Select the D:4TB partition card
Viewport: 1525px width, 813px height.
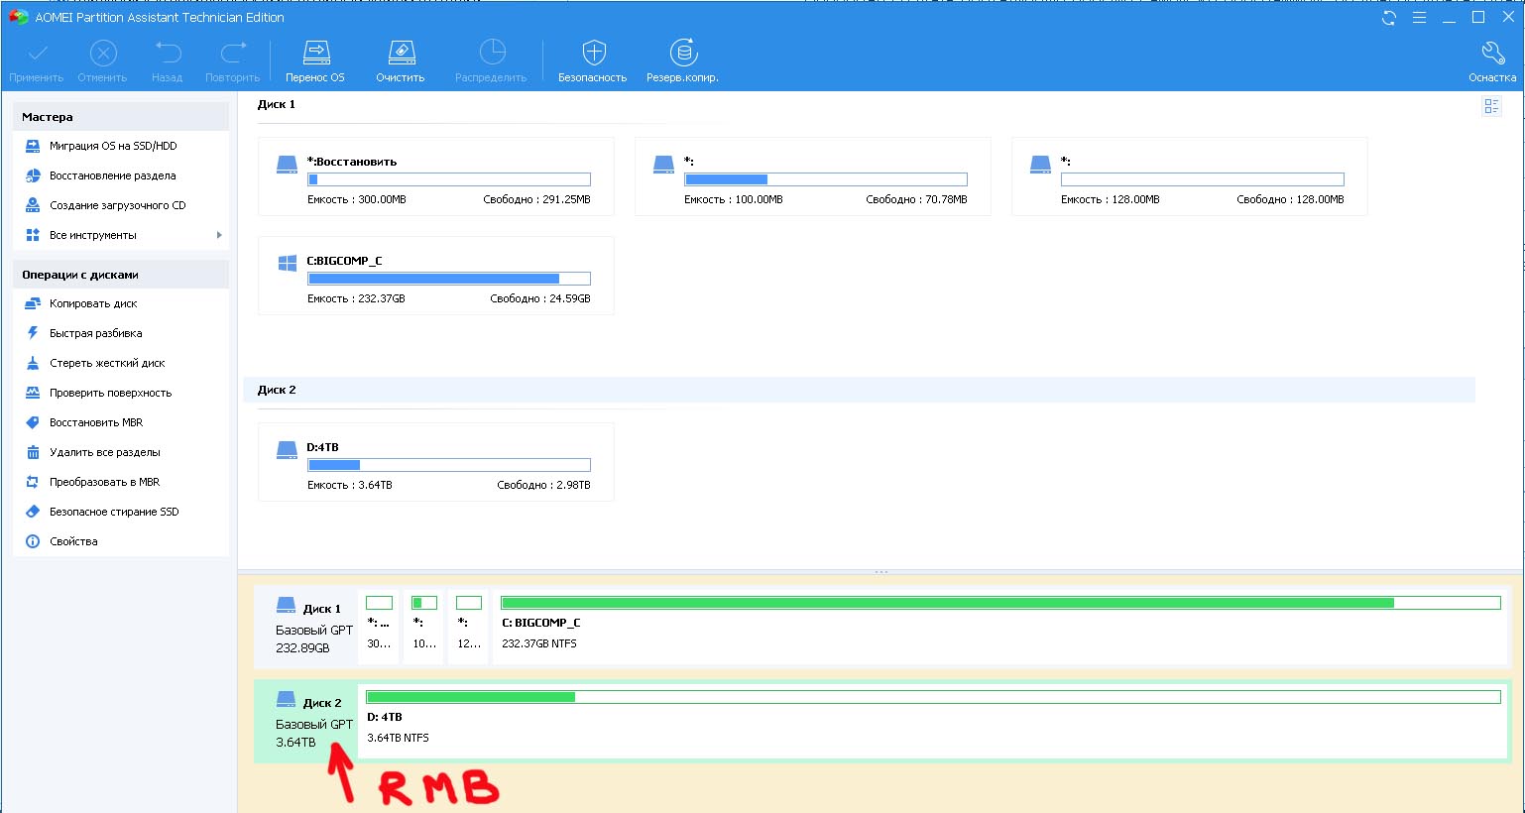(436, 462)
